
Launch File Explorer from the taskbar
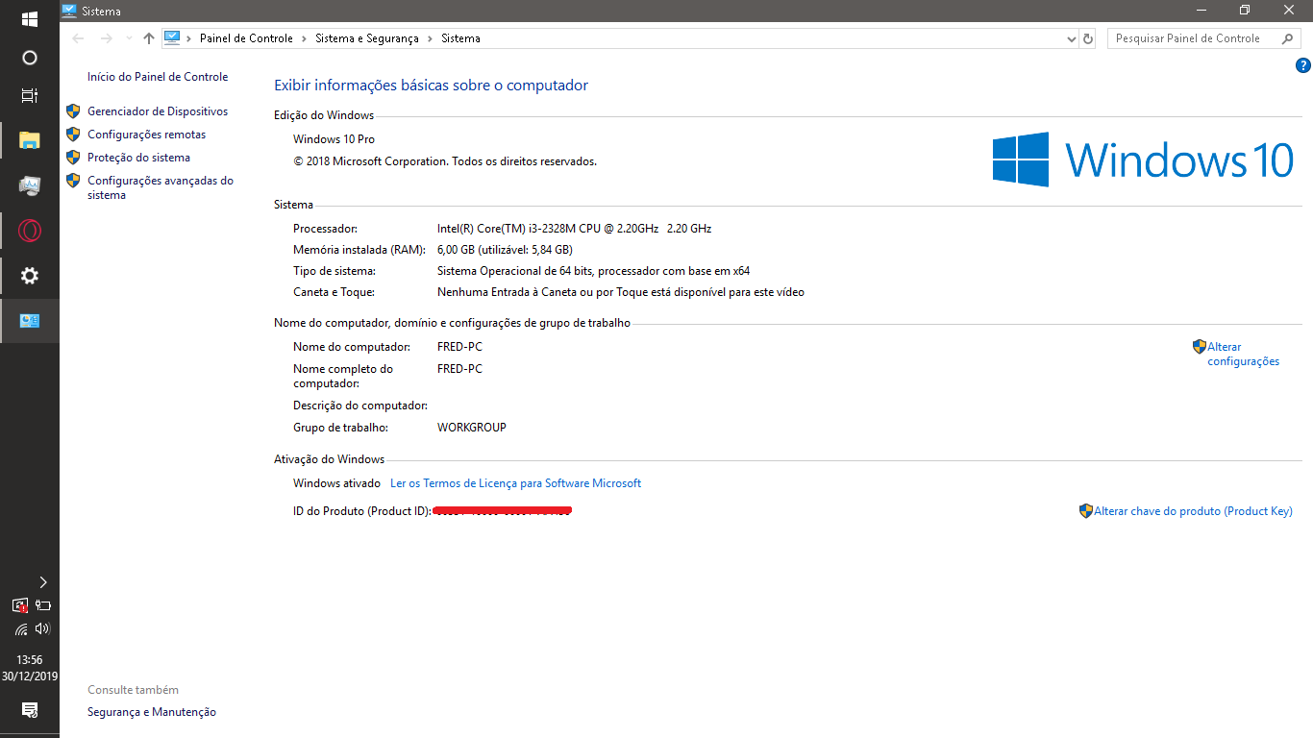(x=29, y=140)
